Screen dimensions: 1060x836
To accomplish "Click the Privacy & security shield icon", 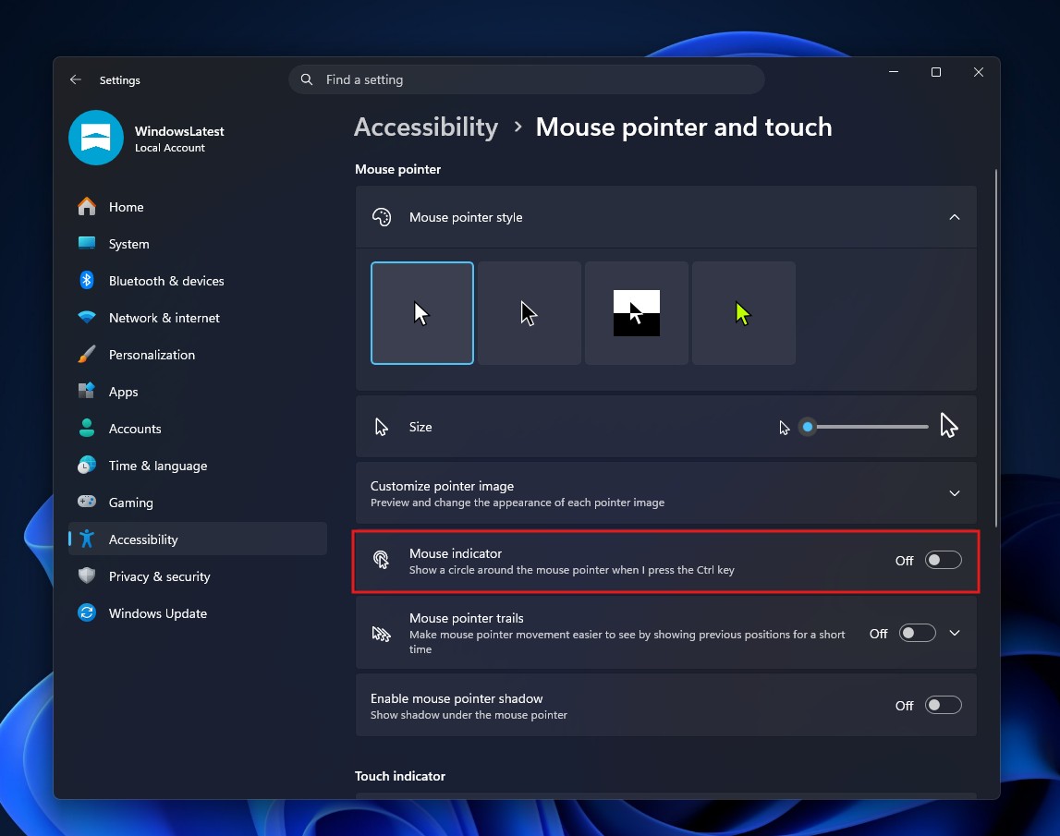I will 87,576.
